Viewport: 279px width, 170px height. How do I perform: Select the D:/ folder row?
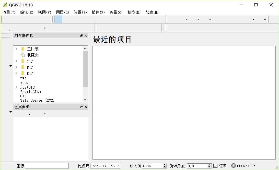[30, 67]
